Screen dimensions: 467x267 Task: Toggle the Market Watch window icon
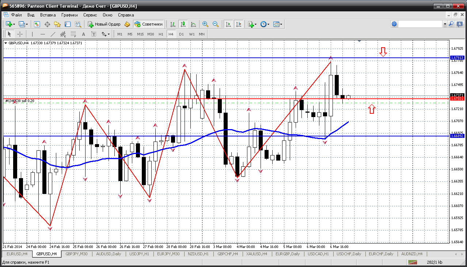tap(37, 24)
